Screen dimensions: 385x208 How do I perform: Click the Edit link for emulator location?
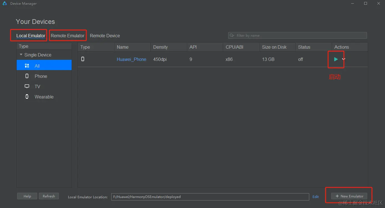pyautogui.click(x=316, y=197)
